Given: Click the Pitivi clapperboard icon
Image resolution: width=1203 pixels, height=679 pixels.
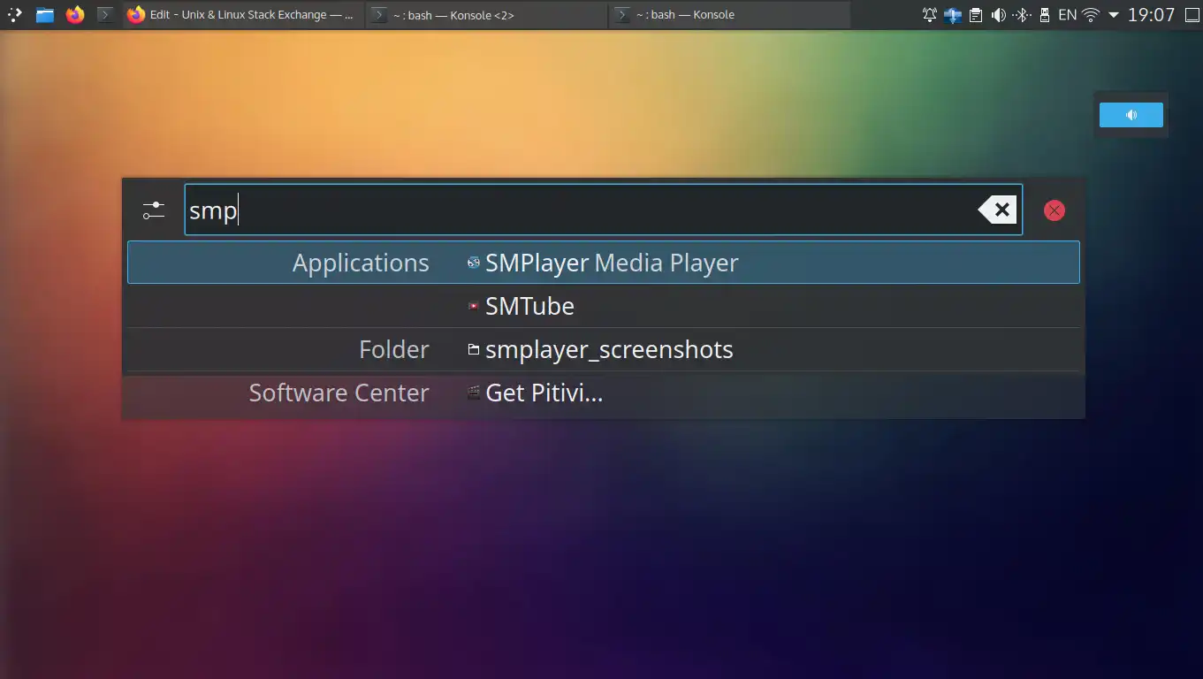Looking at the screenshot, I should [474, 393].
